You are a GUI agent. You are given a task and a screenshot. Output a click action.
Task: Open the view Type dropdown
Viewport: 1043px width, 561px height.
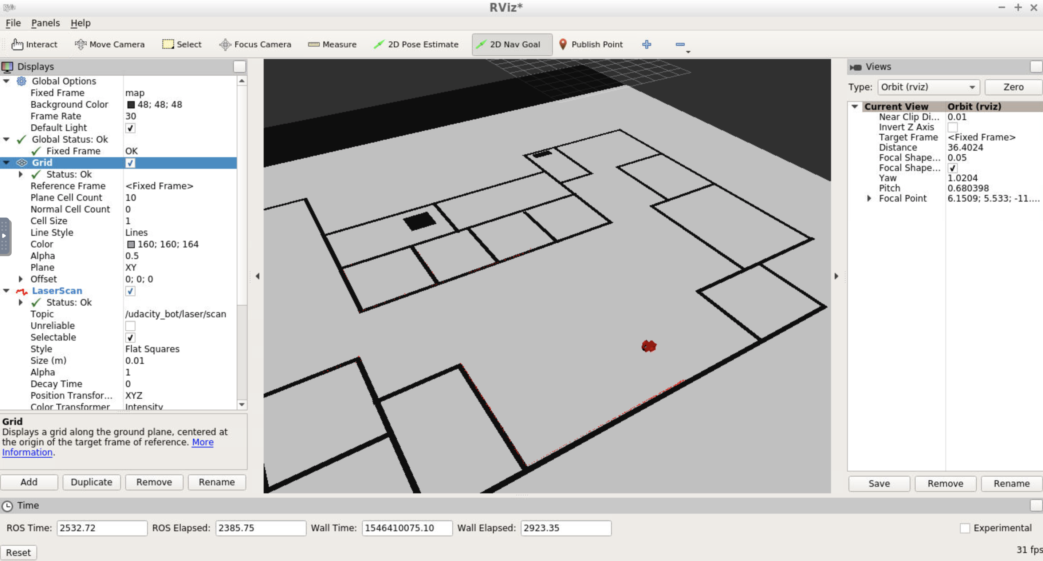point(928,87)
